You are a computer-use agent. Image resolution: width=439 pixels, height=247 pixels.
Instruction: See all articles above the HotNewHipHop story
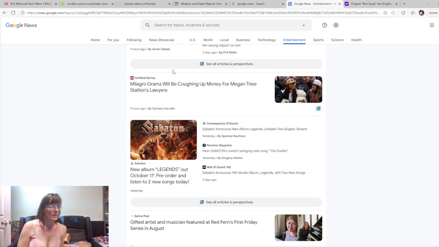pyautogui.click(x=226, y=64)
